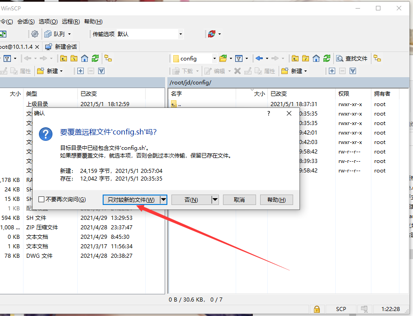Refresh the remote directory listing
Screen dimensions: 413x316
(x=327, y=58)
